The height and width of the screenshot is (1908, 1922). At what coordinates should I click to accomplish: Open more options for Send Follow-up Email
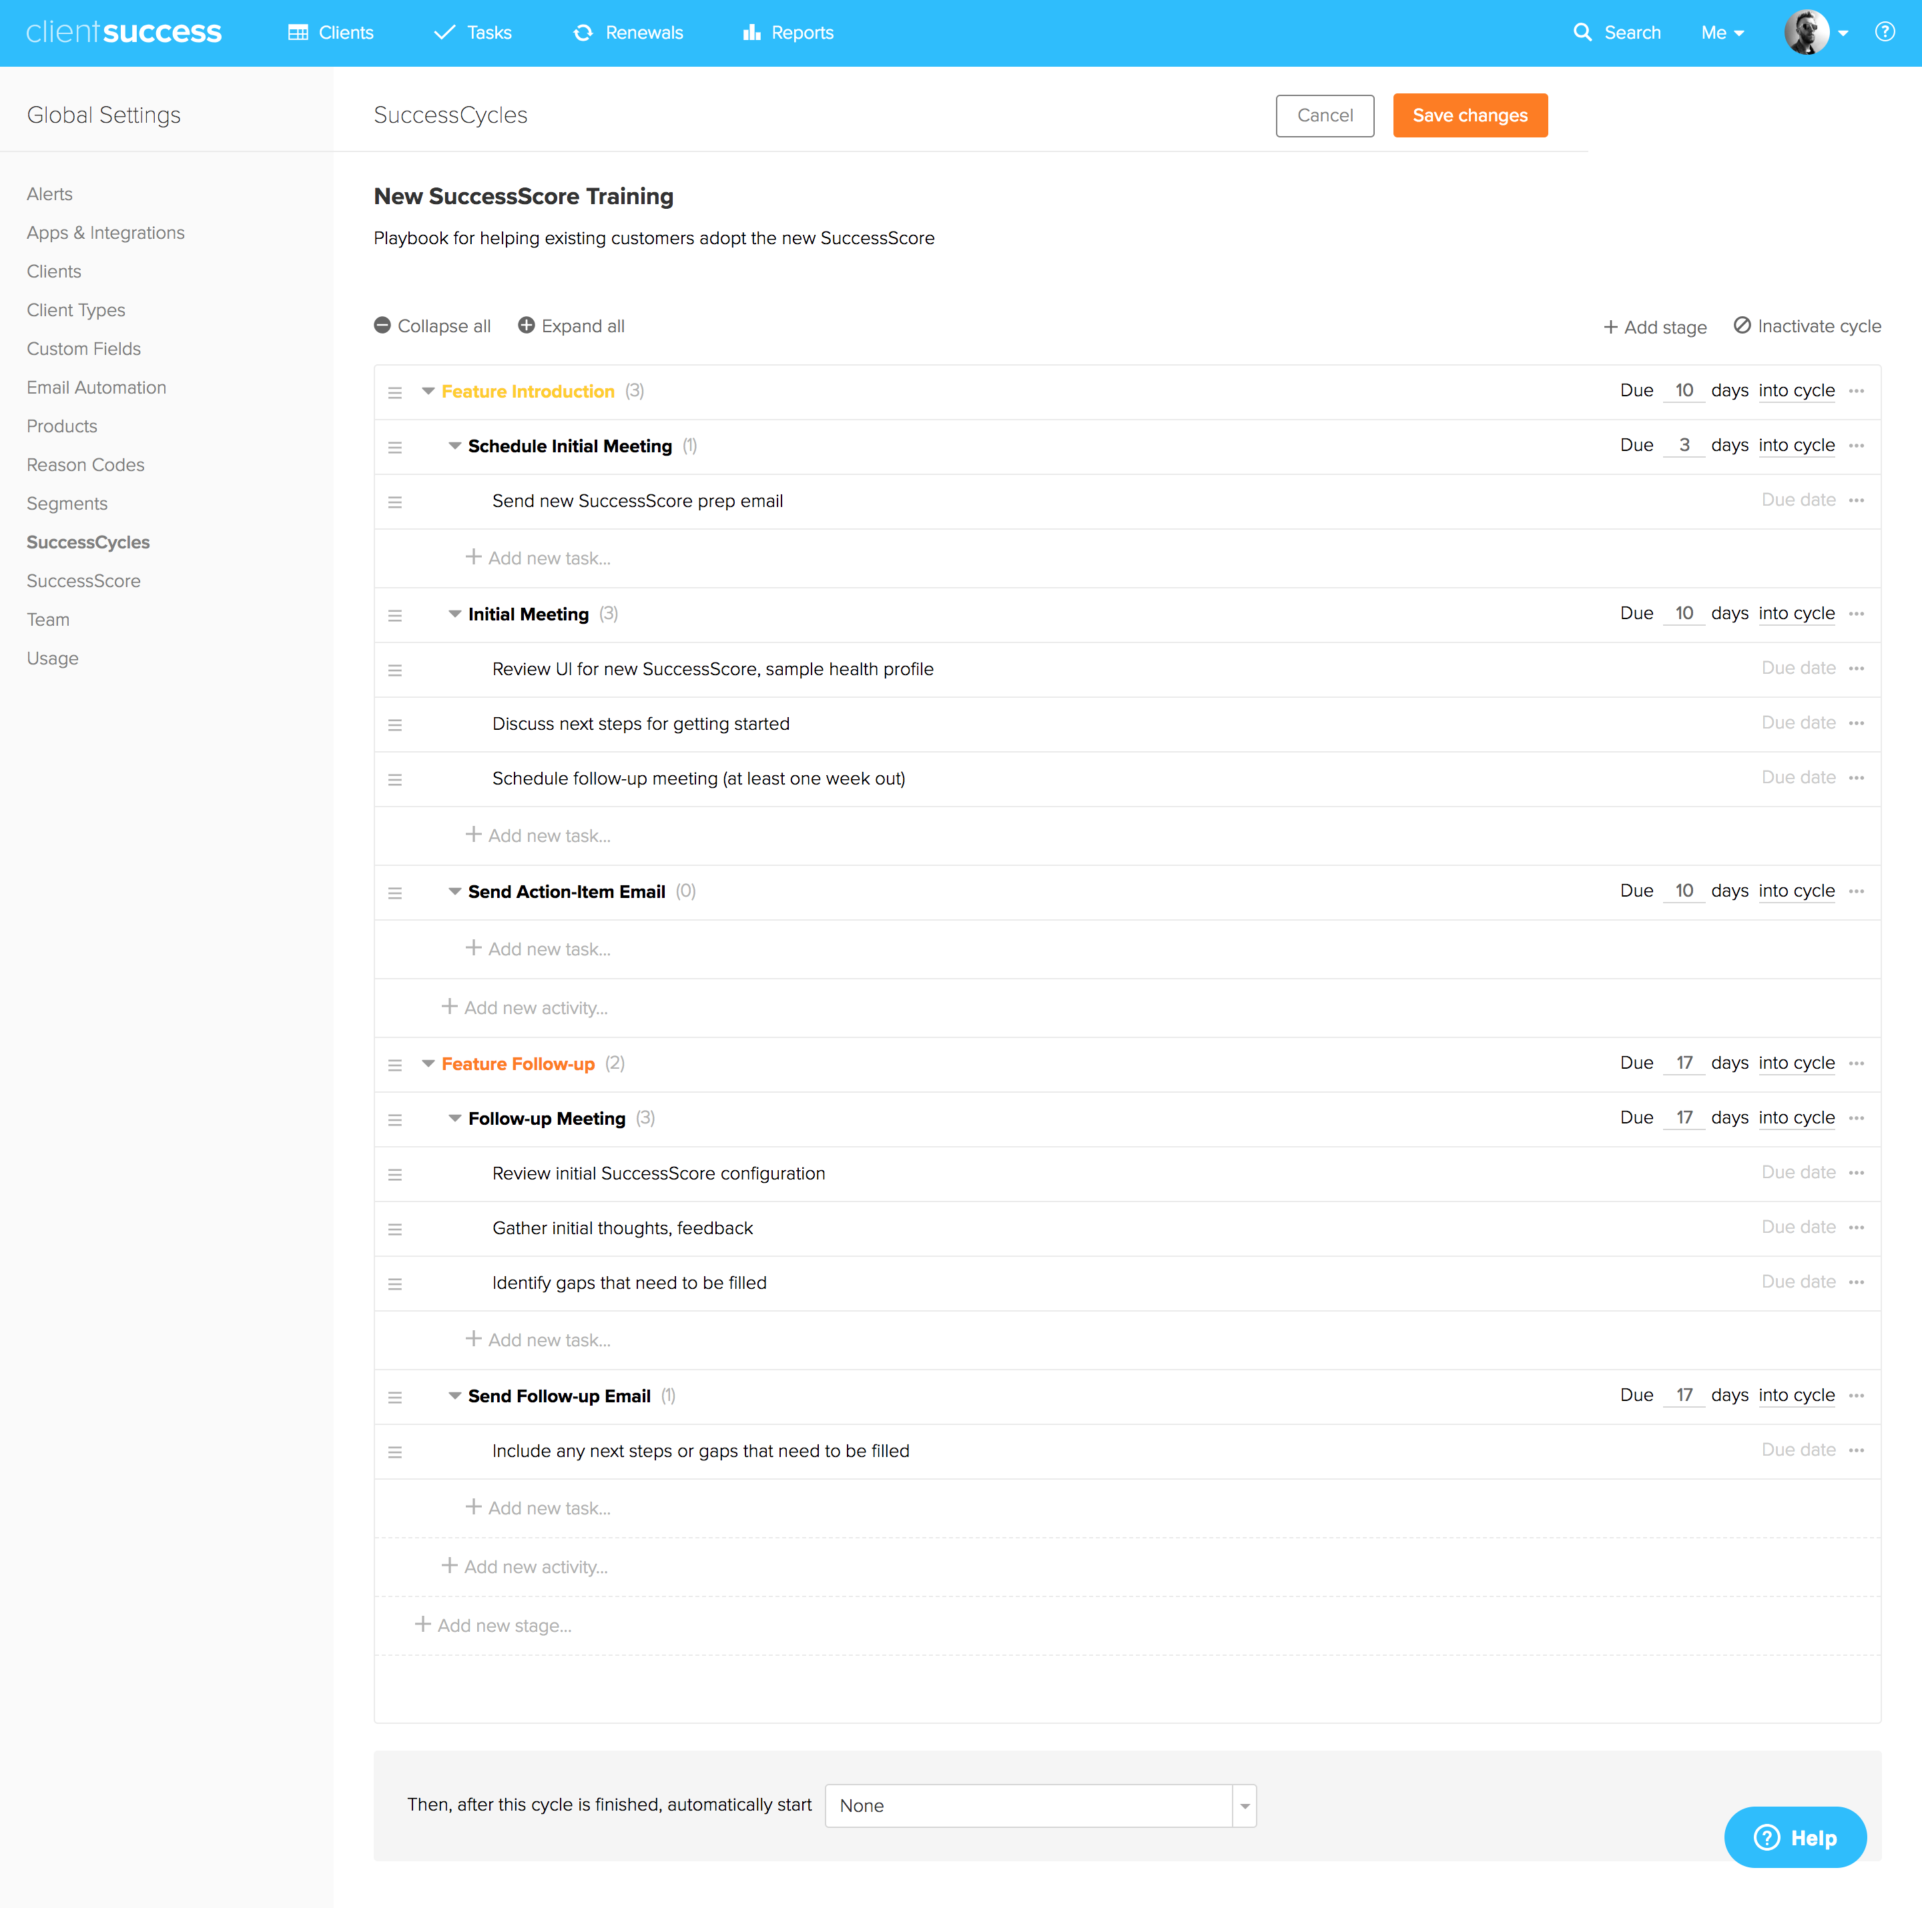pyautogui.click(x=1857, y=1395)
